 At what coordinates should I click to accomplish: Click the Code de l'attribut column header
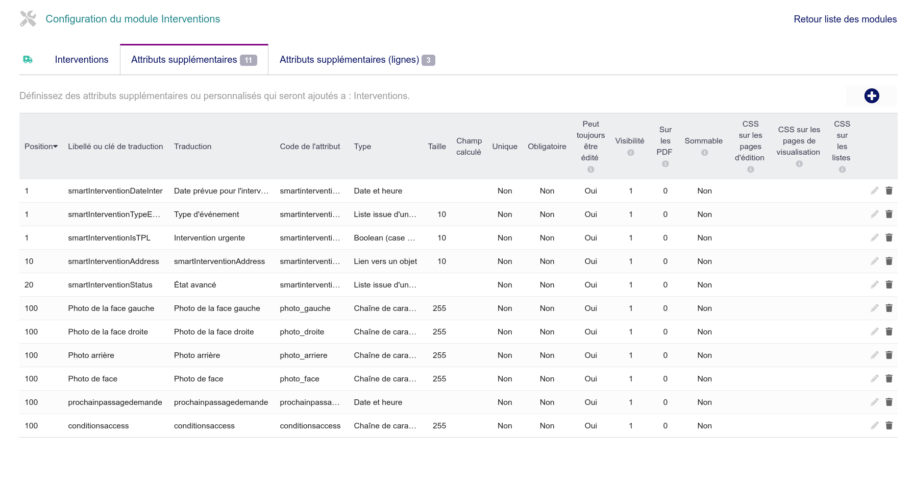310,147
